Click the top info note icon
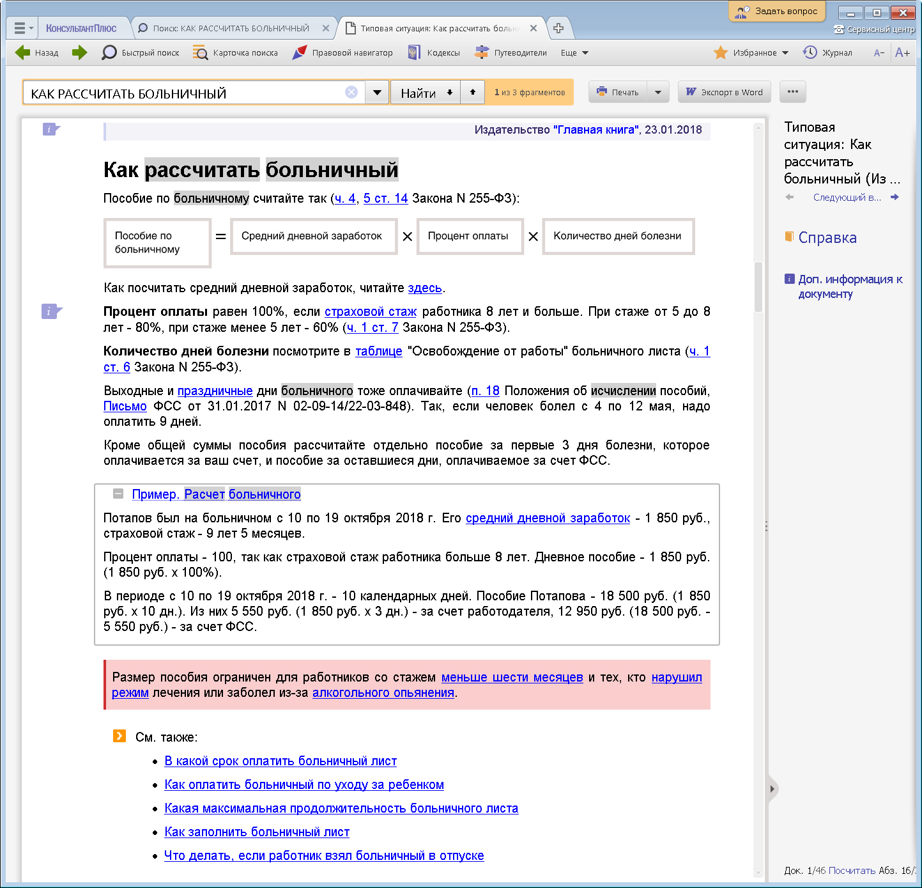Viewport: 922px width, 888px height. pos(51,129)
